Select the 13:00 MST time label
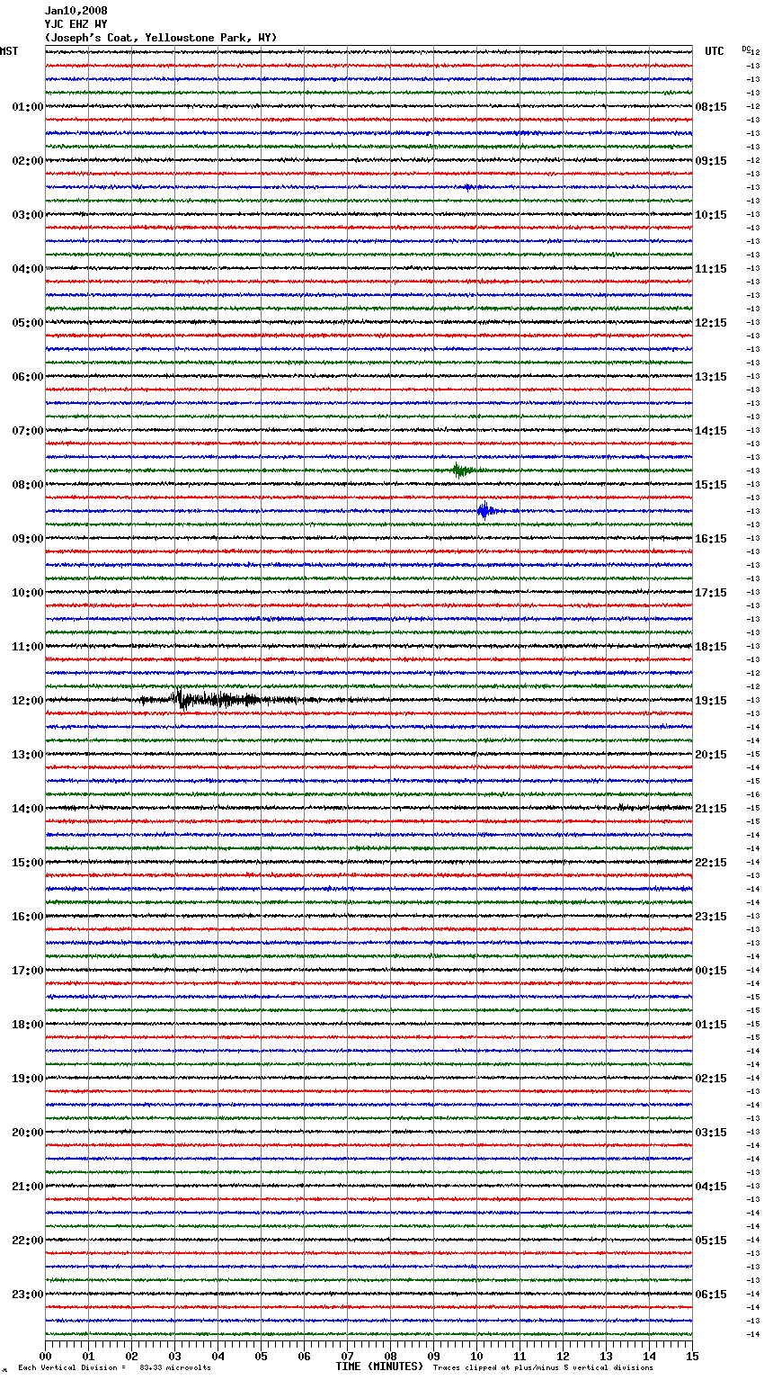This screenshot has height=1380, width=764. (x=28, y=755)
